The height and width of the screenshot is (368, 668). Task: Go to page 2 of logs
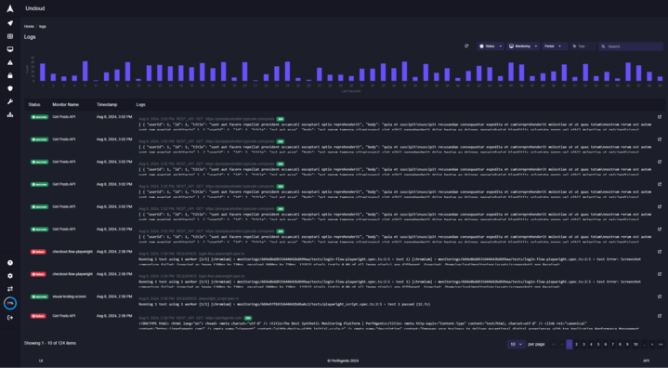click(x=576, y=344)
